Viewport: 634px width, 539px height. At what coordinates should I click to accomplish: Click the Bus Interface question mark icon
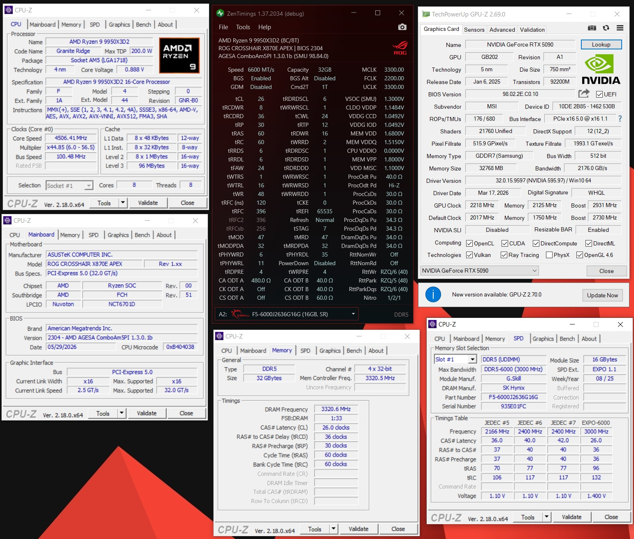pos(620,119)
